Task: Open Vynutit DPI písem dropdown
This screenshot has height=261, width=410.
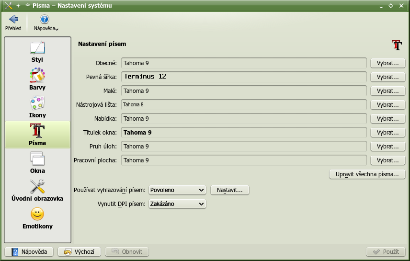Action: click(x=177, y=204)
